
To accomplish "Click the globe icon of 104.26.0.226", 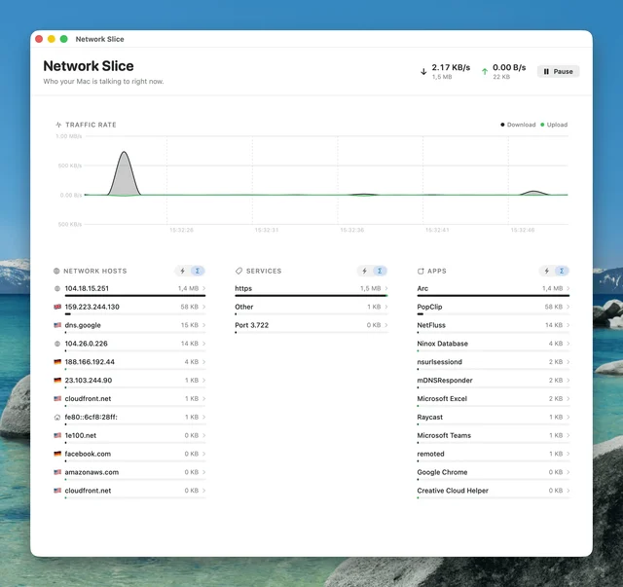I will point(57,344).
